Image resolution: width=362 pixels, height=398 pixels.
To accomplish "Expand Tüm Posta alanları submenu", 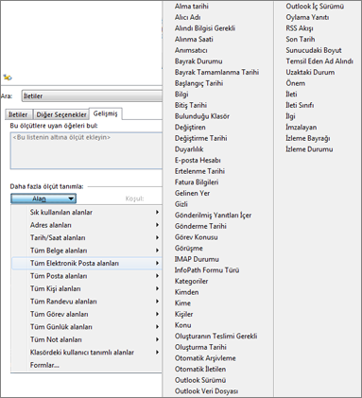I will [86, 276].
